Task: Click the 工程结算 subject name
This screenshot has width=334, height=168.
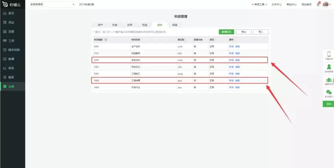Action: pos(136,80)
